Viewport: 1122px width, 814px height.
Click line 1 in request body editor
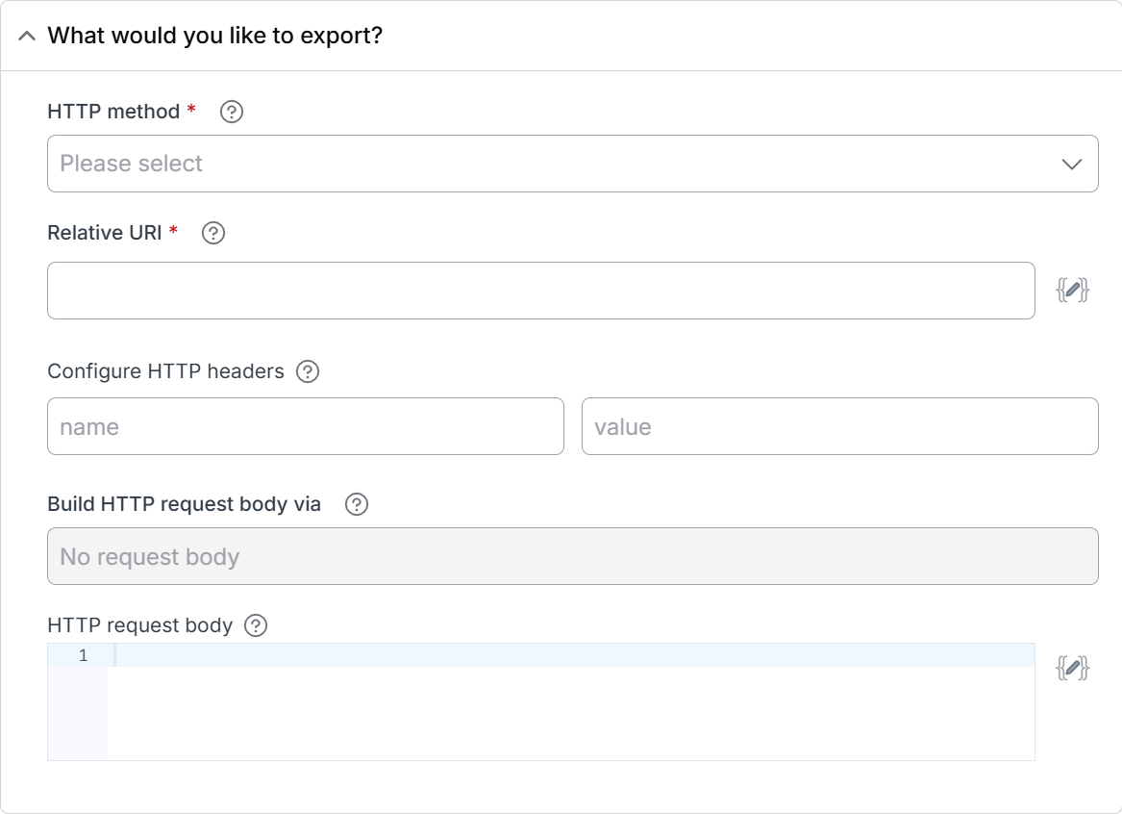click(x=541, y=655)
